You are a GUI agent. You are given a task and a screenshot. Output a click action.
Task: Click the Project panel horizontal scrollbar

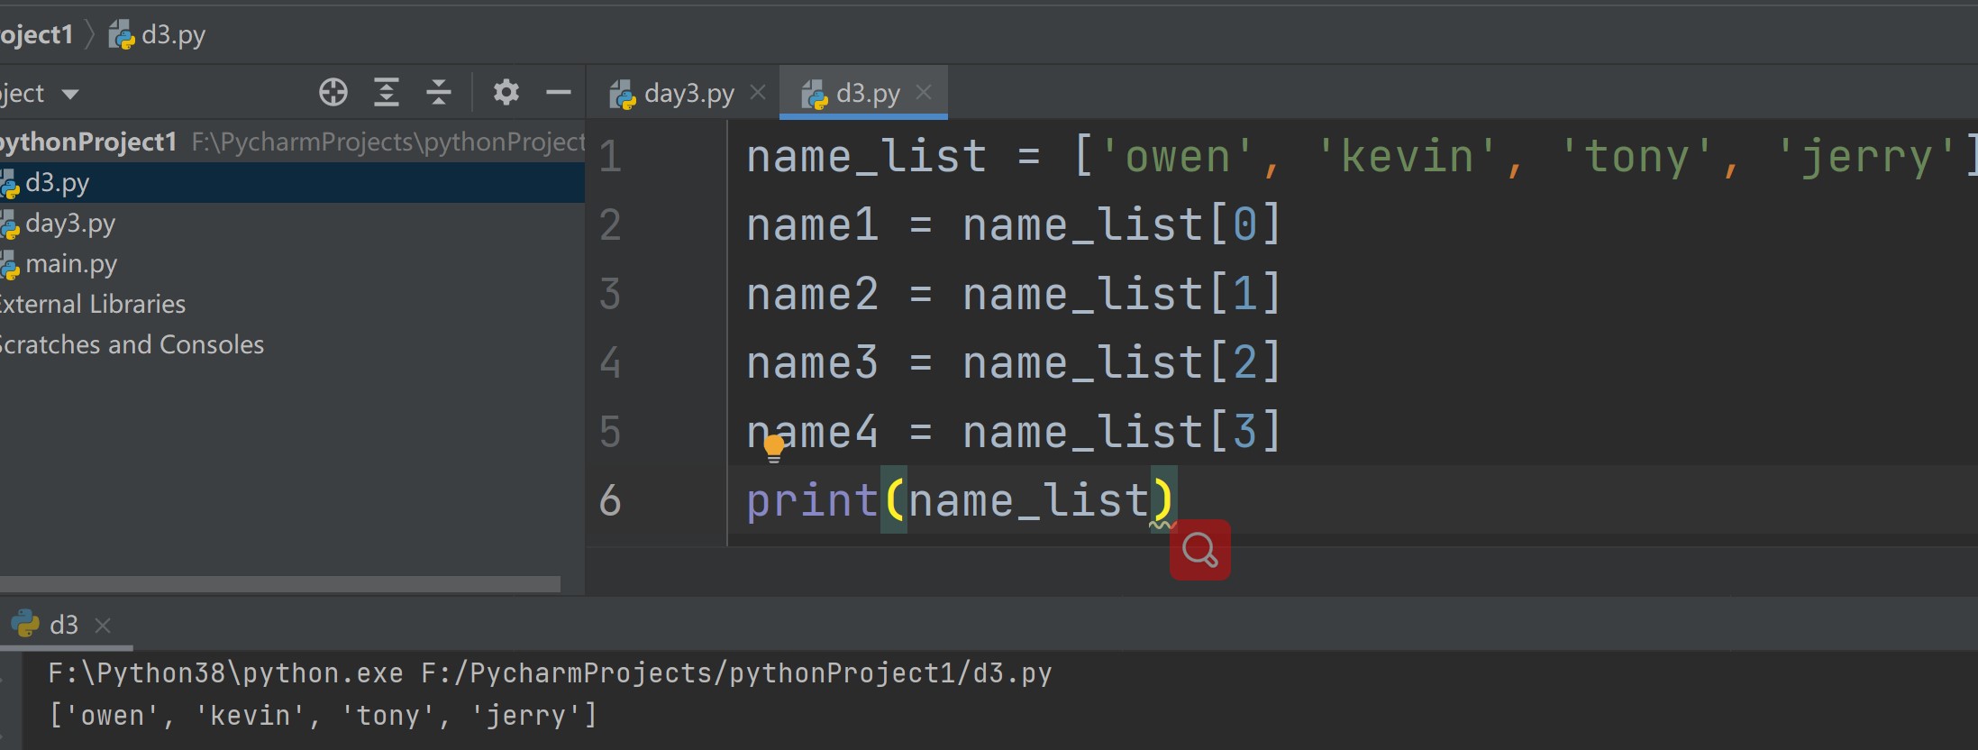point(279,584)
